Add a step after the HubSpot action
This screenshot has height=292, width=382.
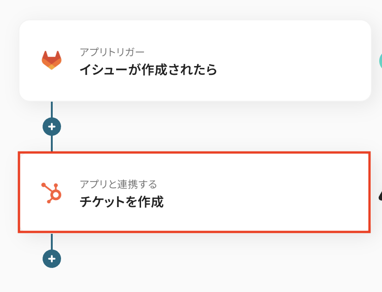point(51,259)
